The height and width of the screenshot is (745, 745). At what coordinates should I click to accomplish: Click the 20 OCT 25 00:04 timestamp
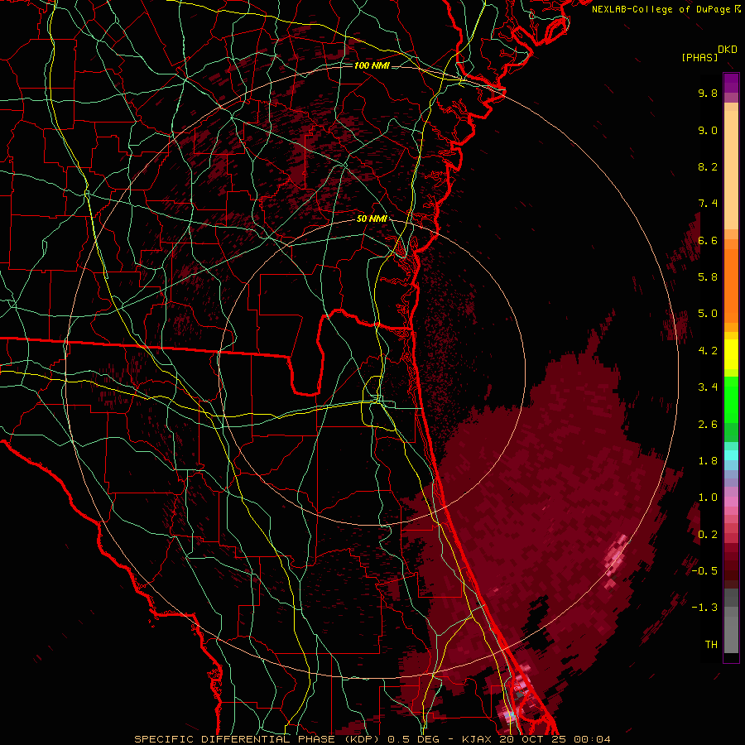click(555, 739)
